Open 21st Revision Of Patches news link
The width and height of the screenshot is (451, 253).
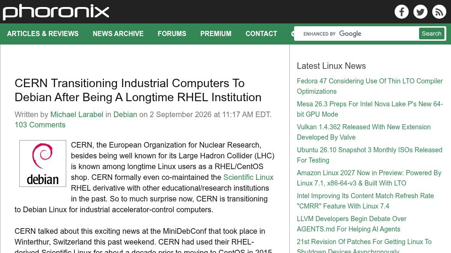coord(364,245)
